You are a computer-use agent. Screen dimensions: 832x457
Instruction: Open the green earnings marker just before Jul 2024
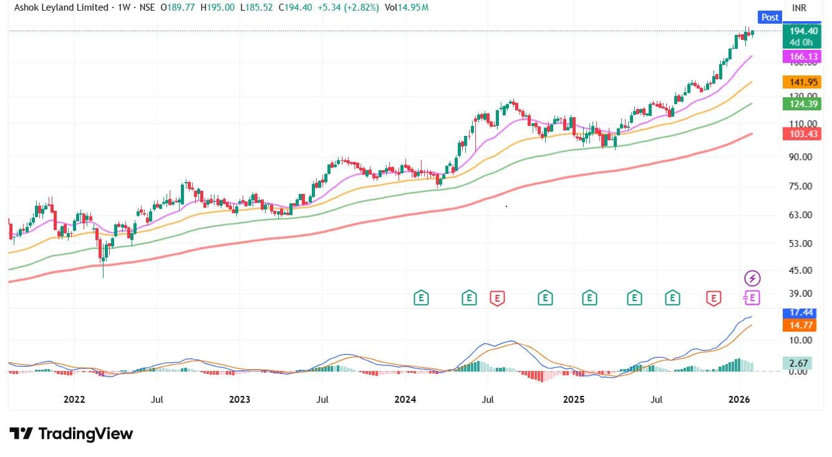469,298
